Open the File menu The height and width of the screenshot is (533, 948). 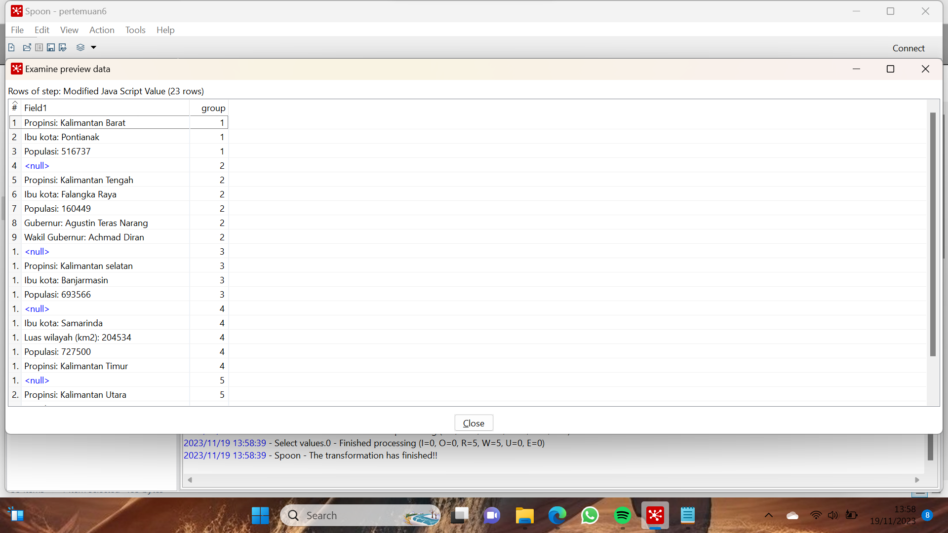[17, 30]
